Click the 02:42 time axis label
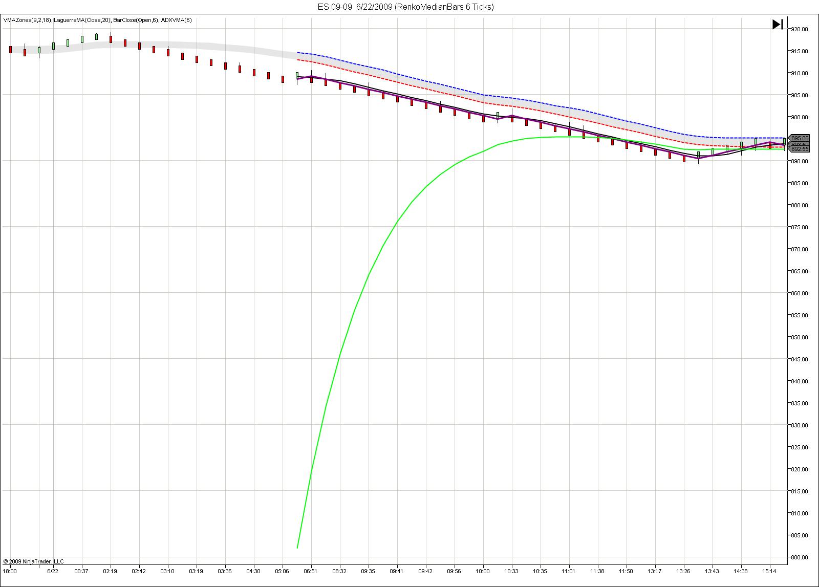819x587 pixels. coord(139,571)
